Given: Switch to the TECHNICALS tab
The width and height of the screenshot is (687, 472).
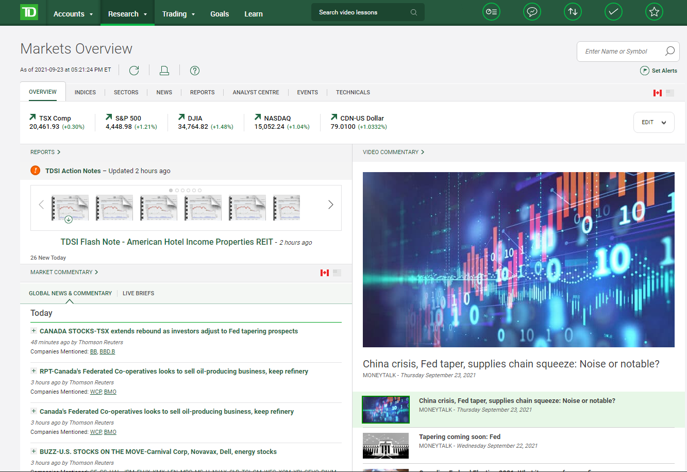Looking at the screenshot, I should coord(353,92).
